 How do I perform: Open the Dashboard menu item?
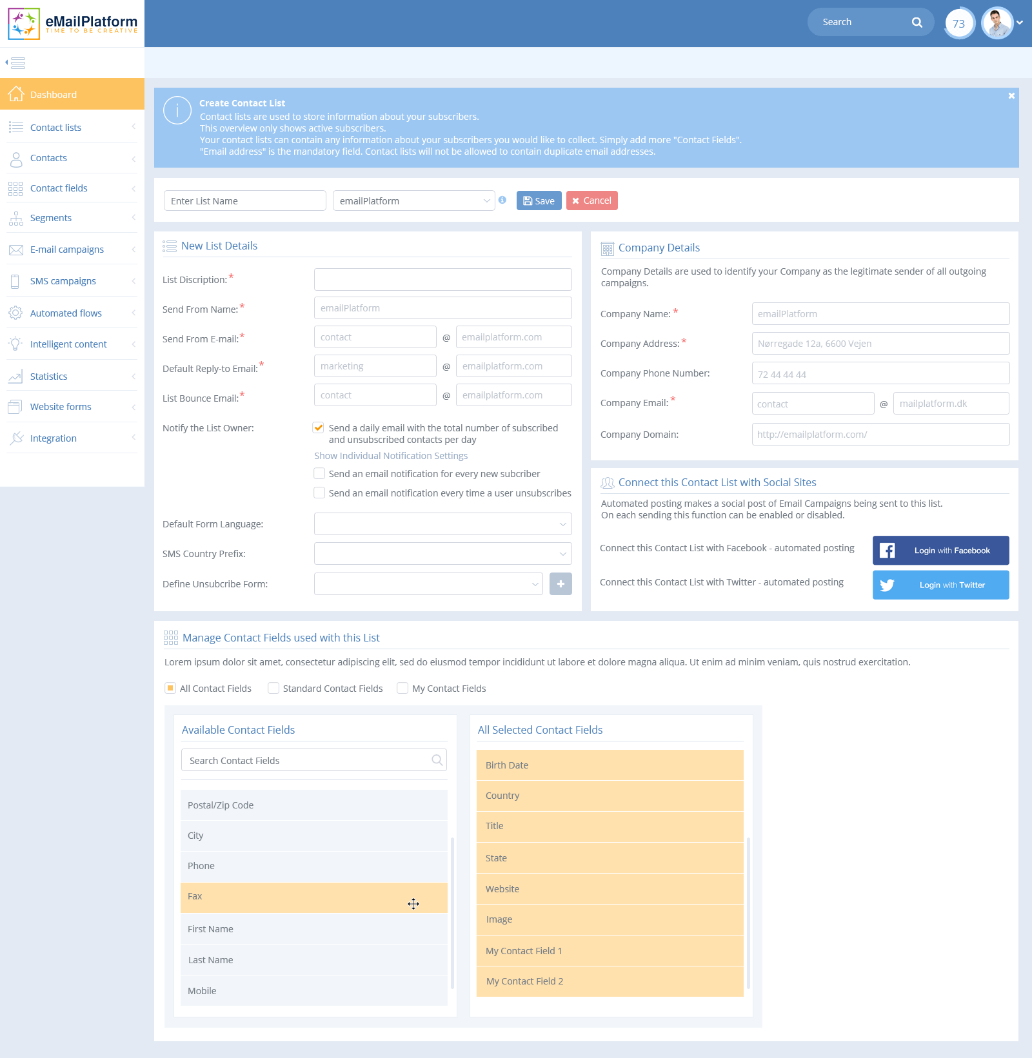[72, 94]
